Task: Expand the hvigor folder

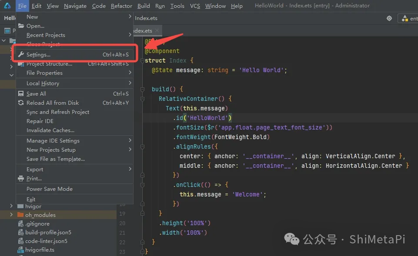Action: (x=12, y=206)
